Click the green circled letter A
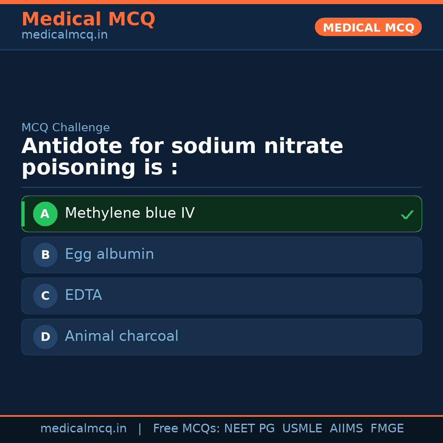Screen dimensions: 443x443 45,214
